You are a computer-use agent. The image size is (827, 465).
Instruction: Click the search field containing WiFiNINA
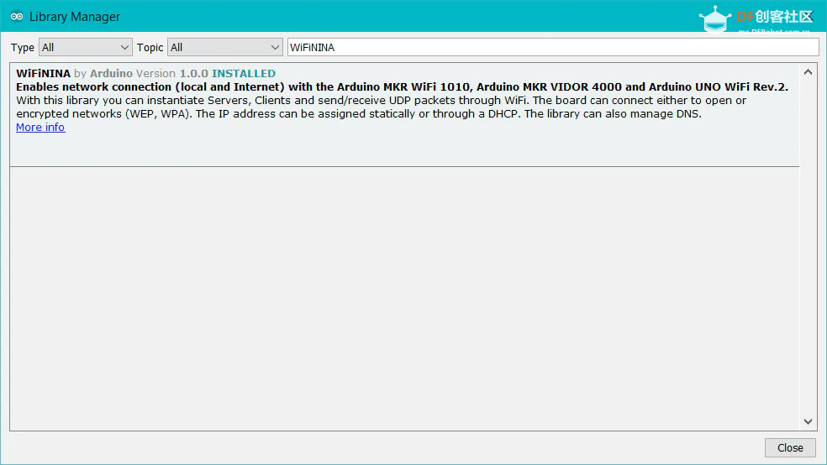tap(553, 47)
